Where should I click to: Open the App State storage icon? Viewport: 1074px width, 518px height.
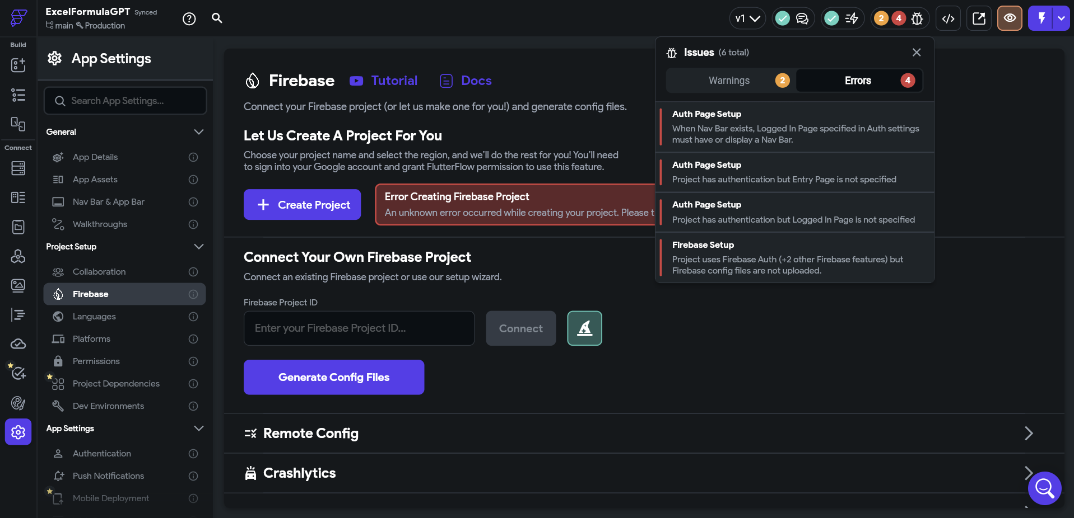(18, 227)
